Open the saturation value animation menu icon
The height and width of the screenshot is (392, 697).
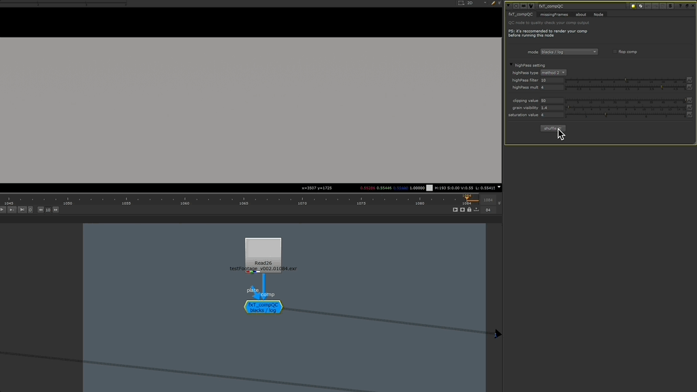pyautogui.click(x=689, y=115)
